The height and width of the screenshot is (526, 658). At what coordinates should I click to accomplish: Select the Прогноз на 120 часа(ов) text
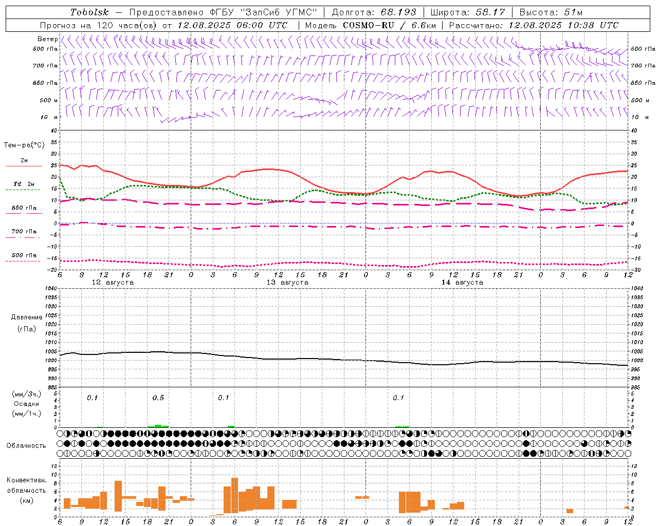tap(99, 25)
